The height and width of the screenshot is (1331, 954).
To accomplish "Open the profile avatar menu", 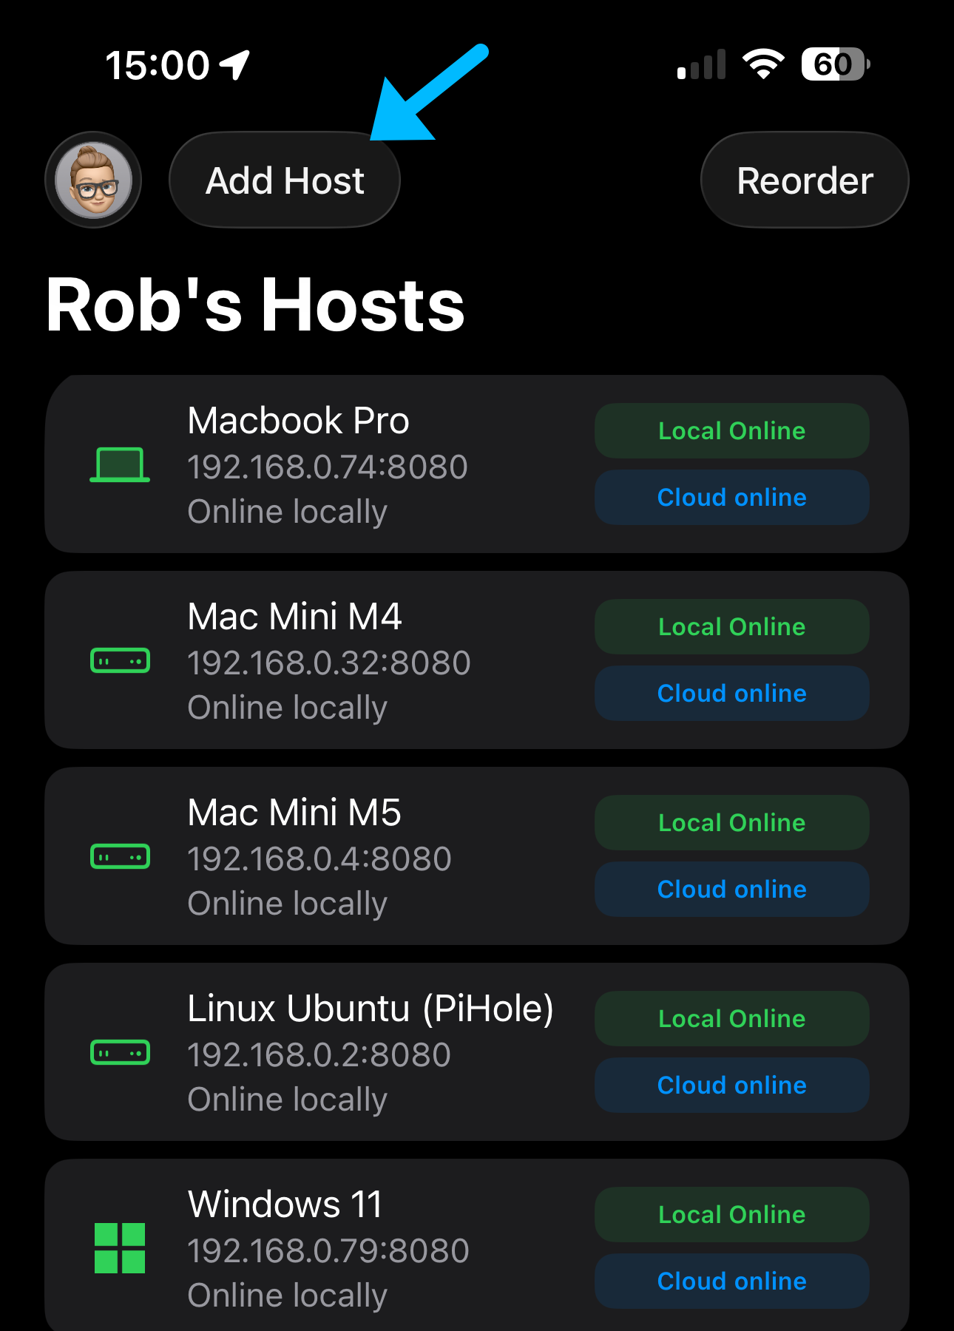I will coord(93,180).
